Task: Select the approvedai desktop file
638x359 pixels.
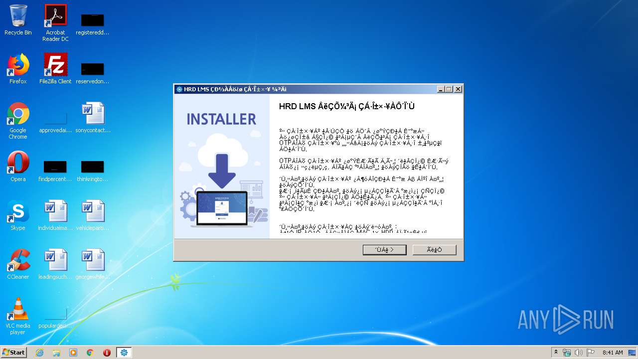Action: coord(55,124)
